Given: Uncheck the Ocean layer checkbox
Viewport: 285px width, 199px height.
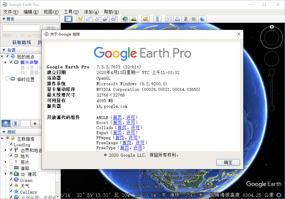Looking at the screenshot, I should click(x=11, y=179).
